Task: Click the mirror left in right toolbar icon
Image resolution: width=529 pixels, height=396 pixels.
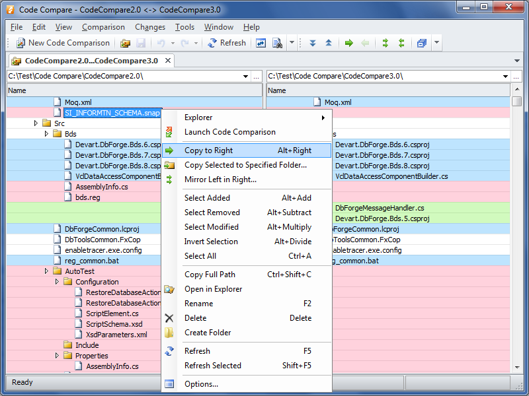Action: pos(386,43)
